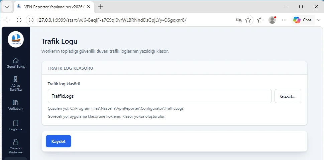Open new tab with plus button
The image size is (324, 160).
100,7
